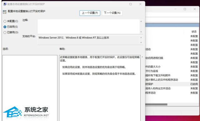This screenshot has width=200, height=121.
Task: Close the 配置本地设置替换 policy dialog
Action: click(140, 4)
